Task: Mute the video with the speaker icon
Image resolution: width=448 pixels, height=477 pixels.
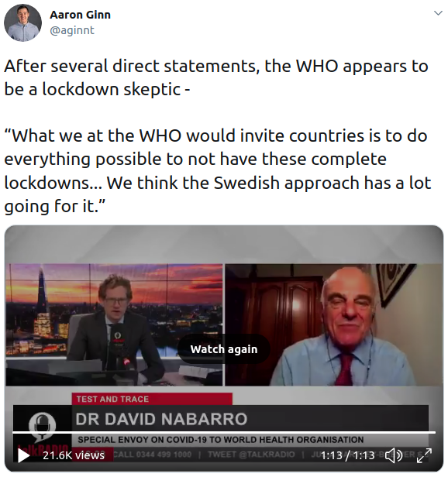Action: [394, 455]
